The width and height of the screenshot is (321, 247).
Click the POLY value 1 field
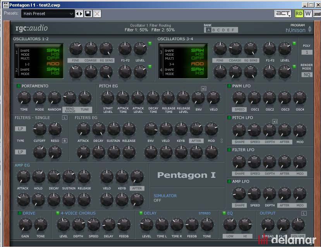point(307,52)
